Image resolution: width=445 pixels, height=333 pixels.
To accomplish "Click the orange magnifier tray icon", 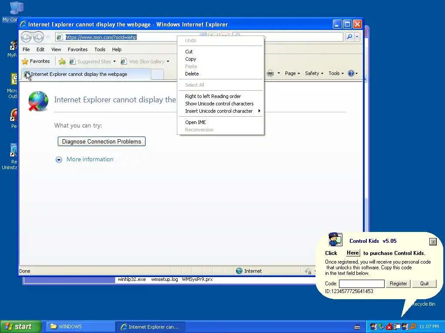I will [413, 327].
